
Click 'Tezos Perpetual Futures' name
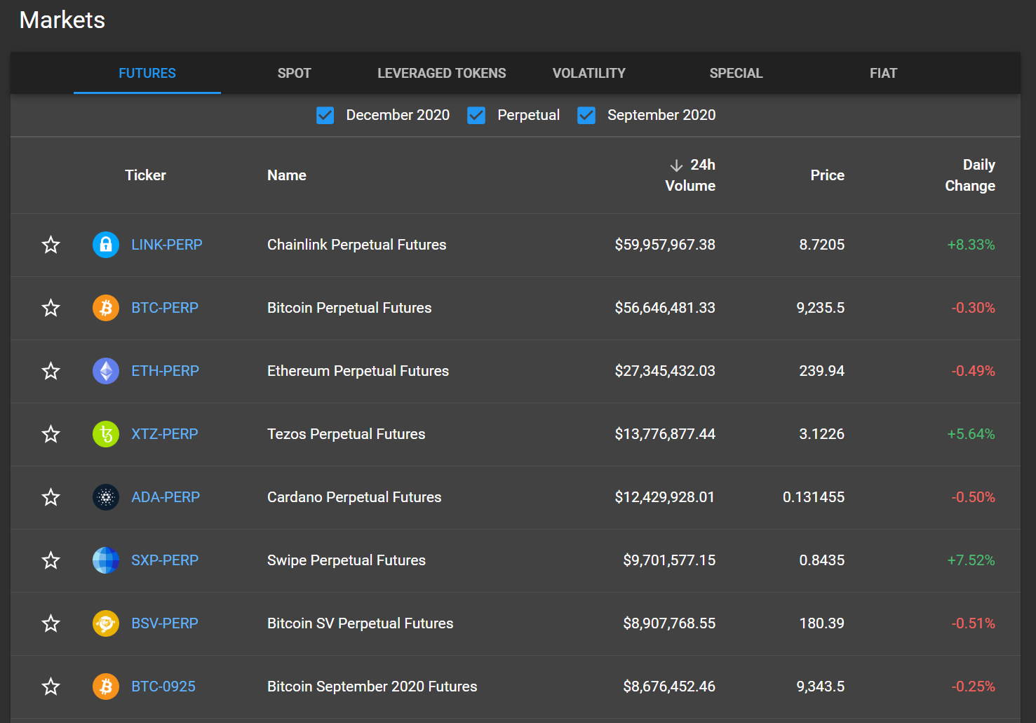(x=346, y=434)
